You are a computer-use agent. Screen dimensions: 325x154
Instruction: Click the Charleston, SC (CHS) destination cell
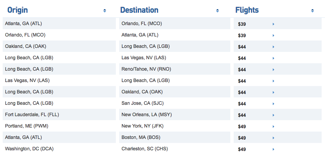tap(145, 149)
